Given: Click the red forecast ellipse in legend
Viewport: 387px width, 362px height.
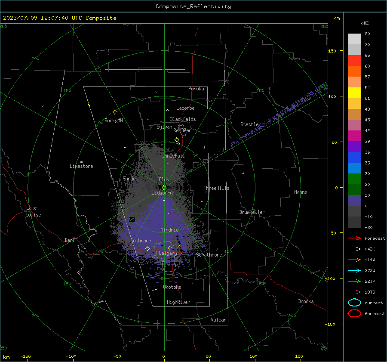Looking at the screenshot, I should coord(354,313).
